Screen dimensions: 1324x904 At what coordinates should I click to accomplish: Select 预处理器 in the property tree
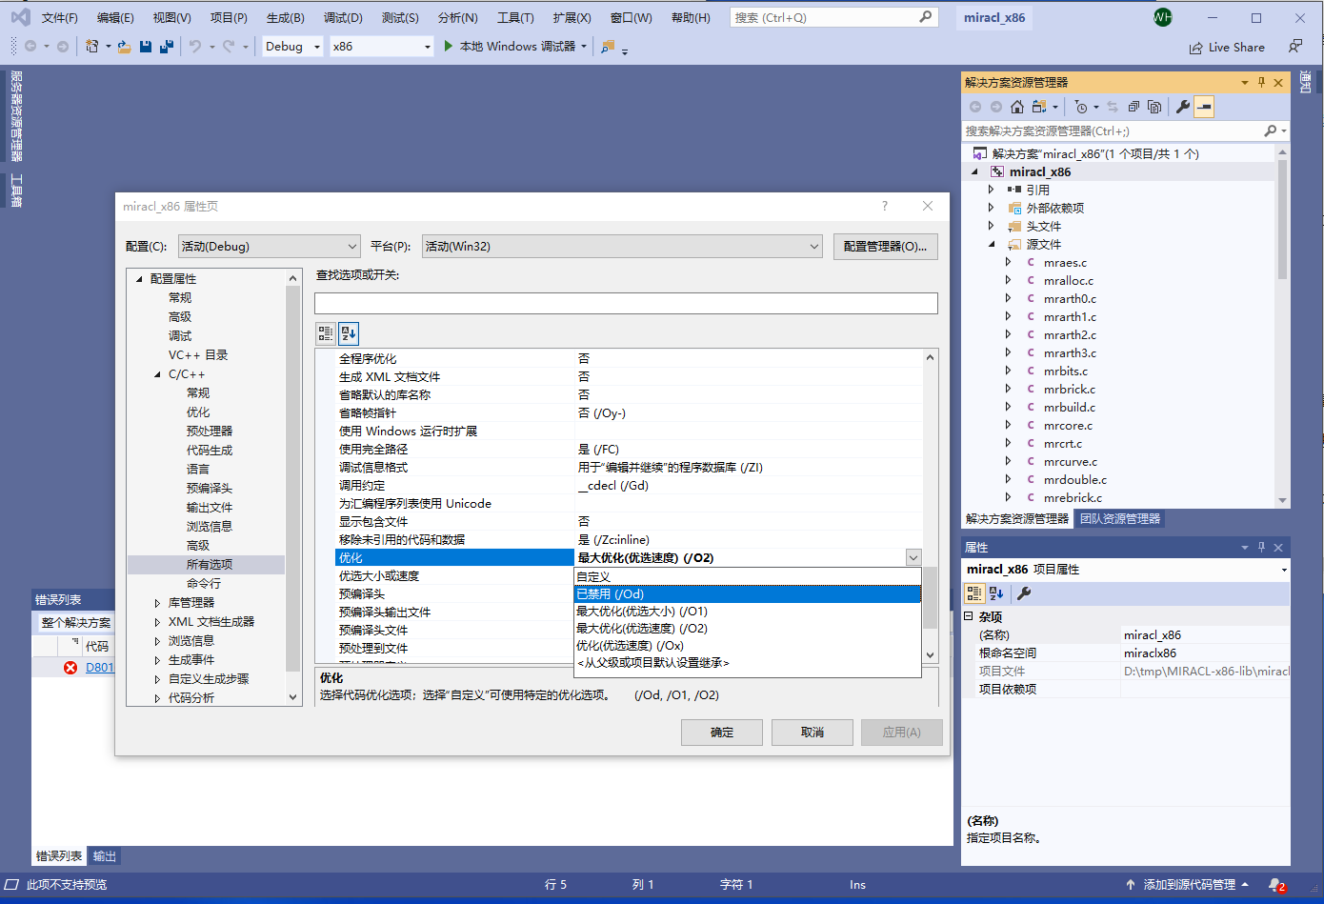(210, 432)
